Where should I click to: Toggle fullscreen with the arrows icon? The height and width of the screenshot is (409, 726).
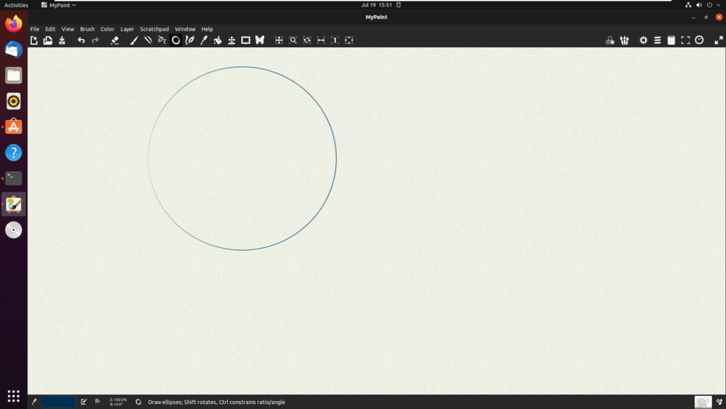pyautogui.click(x=719, y=40)
